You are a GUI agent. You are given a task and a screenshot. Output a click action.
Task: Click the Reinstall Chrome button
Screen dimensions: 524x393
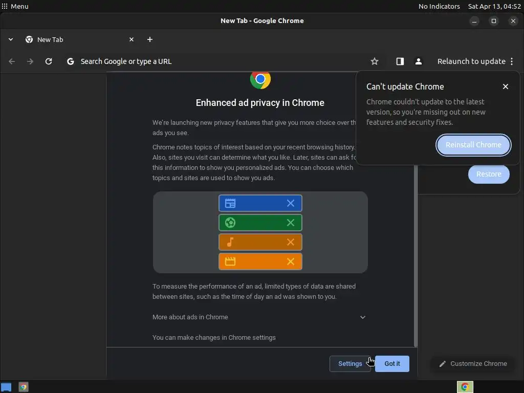[x=473, y=145]
